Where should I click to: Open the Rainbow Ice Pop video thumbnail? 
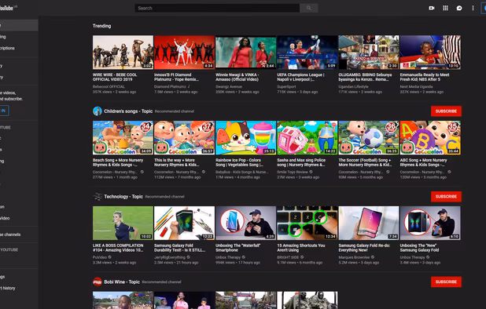click(246, 137)
